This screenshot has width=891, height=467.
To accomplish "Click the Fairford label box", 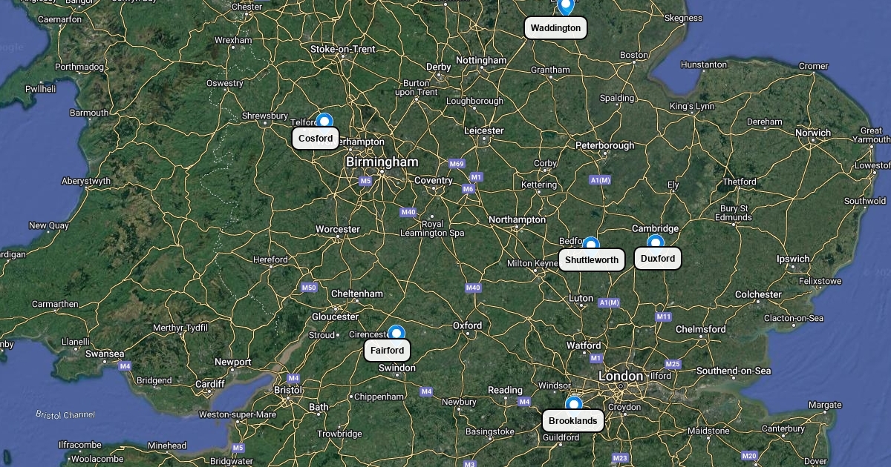I will tap(387, 351).
